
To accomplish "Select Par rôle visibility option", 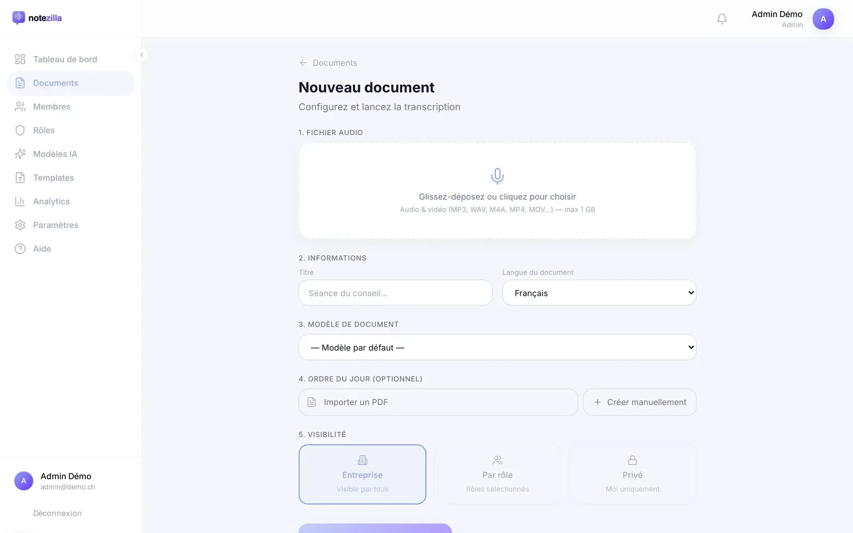I will (x=497, y=474).
